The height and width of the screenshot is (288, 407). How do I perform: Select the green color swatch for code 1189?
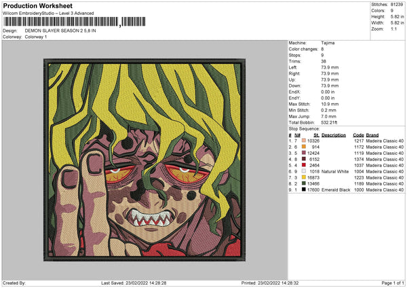click(x=304, y=183)
